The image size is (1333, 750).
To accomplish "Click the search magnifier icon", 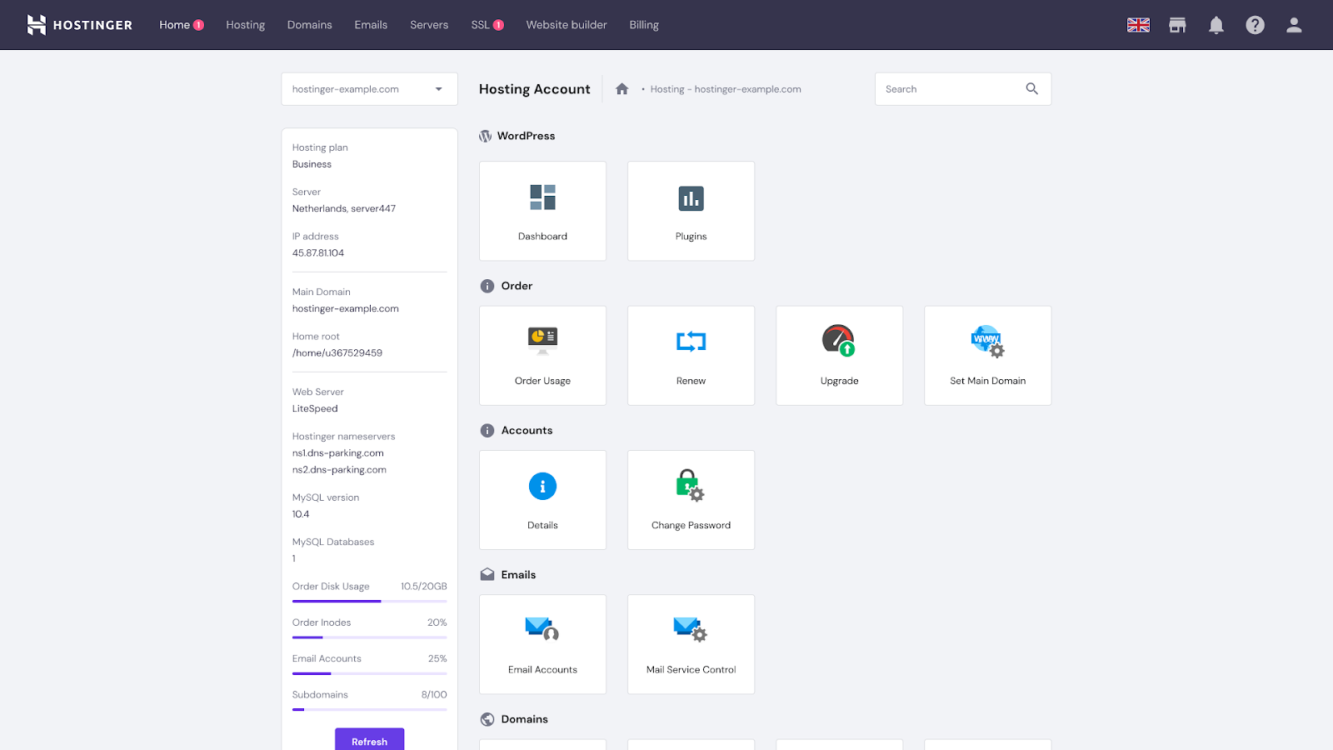I will click(x=1031, y=88).
